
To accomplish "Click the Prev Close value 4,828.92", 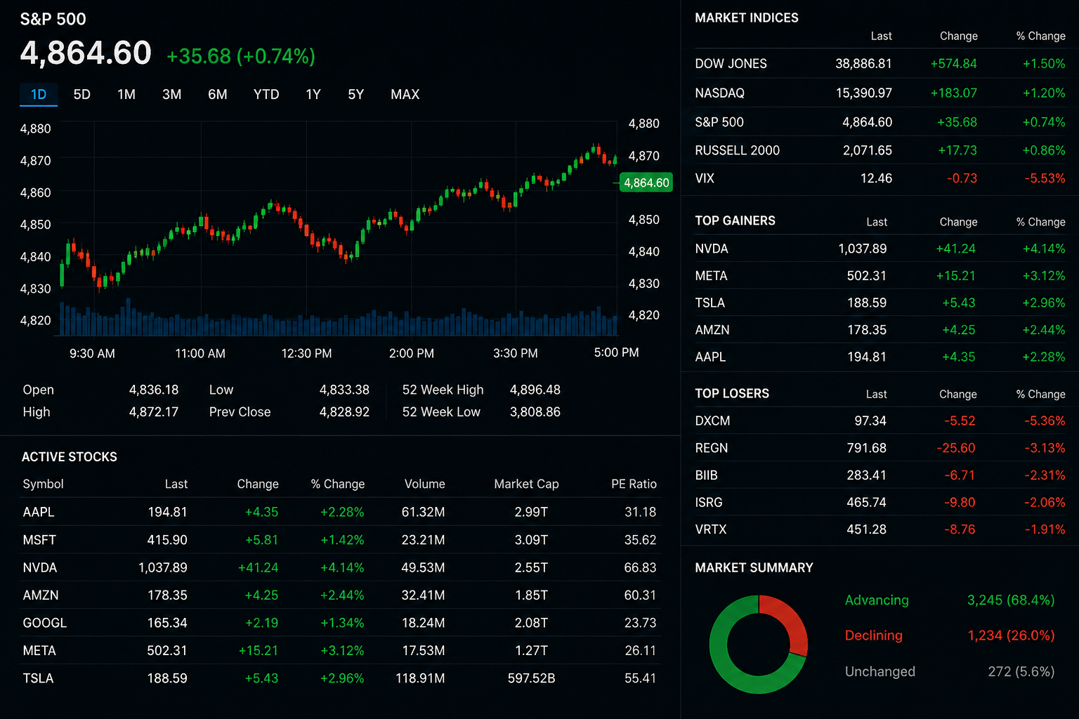I will pos(344,411).
